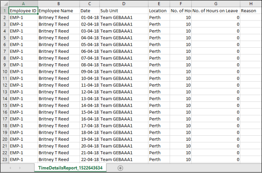The image size is (262, 173).
Task: Select column H header
Action: coord(251,4)
